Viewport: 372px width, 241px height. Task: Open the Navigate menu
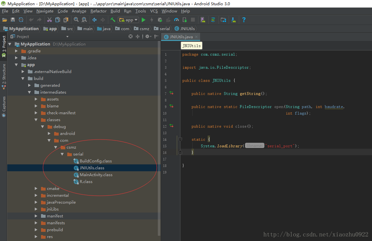(45, 11)
